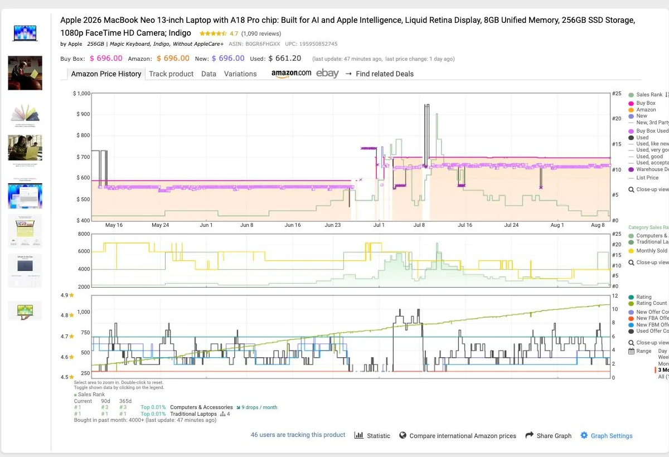Viewport: 669px width, 457px height.
Task: Click Find related Deals
Action: pyautogui.click(x=384, y=74)
